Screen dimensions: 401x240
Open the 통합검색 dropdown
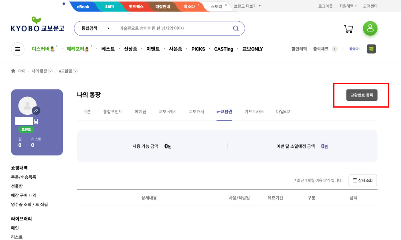pyautogui.click(x=95, y=28)
